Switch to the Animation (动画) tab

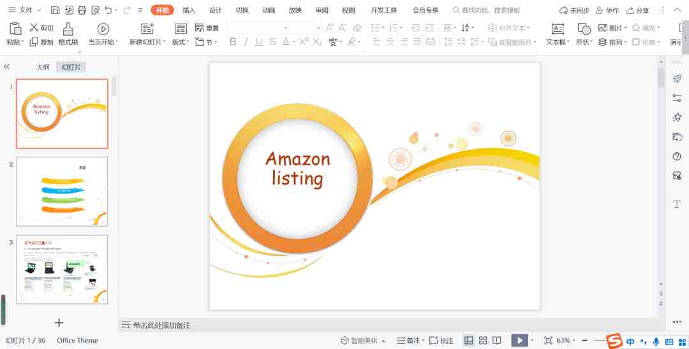pyautogui.click(x=269, y=10)
